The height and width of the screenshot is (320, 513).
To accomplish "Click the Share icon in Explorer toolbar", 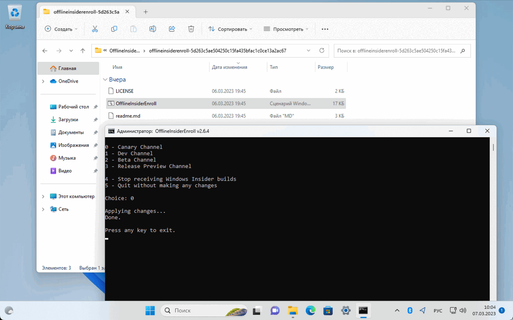I will click(x=172, y=29).
